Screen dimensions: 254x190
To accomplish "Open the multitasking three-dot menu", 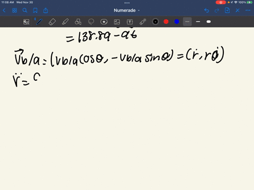I will (127, 3).
